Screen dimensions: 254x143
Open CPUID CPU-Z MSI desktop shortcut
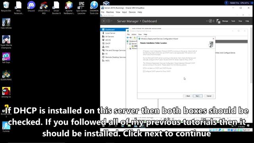44,8
